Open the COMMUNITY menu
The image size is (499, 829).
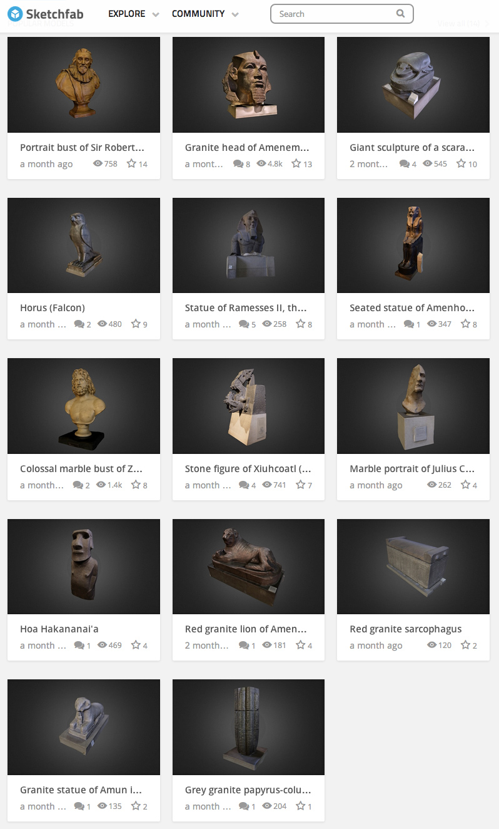(x=198, y=14)
